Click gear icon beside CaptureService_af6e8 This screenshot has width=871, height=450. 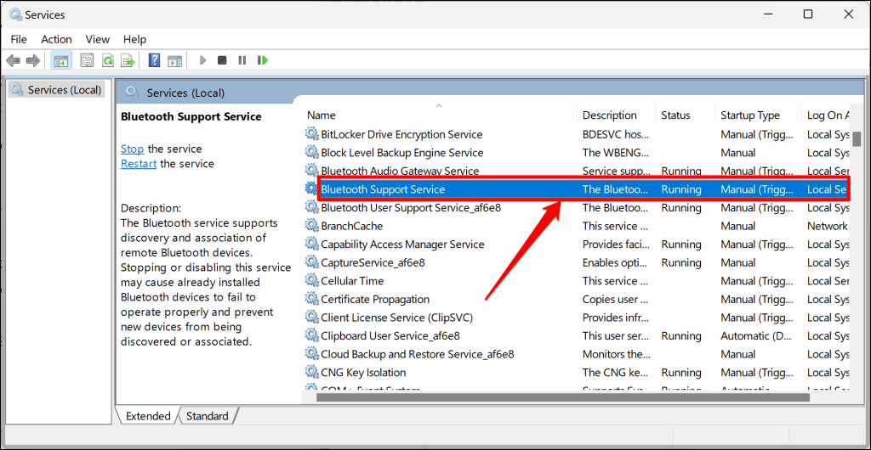[311, 262]
